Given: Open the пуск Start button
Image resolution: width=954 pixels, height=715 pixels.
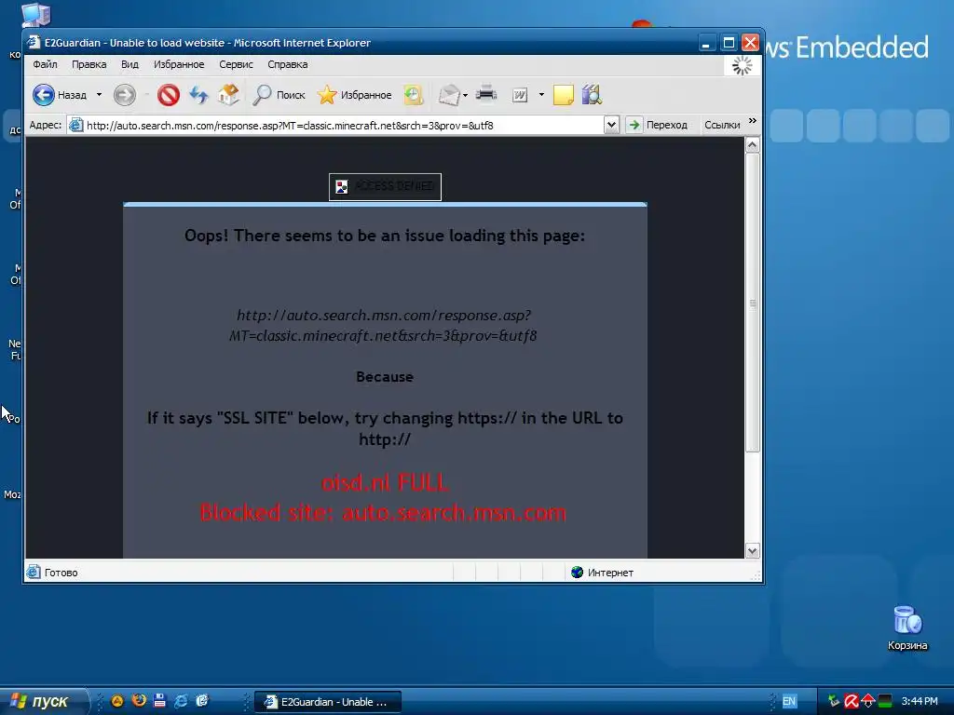Looking at the screenshot, I should pos(44,702).
